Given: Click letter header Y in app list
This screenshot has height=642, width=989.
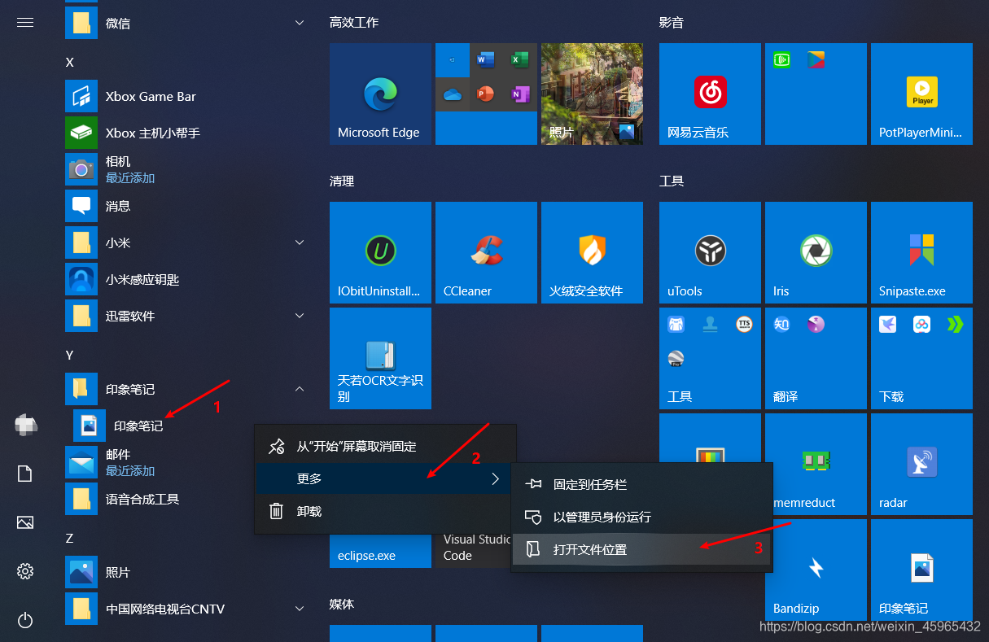Looking at the screenshot, I should pyautogui.click(x=69, y=355).
